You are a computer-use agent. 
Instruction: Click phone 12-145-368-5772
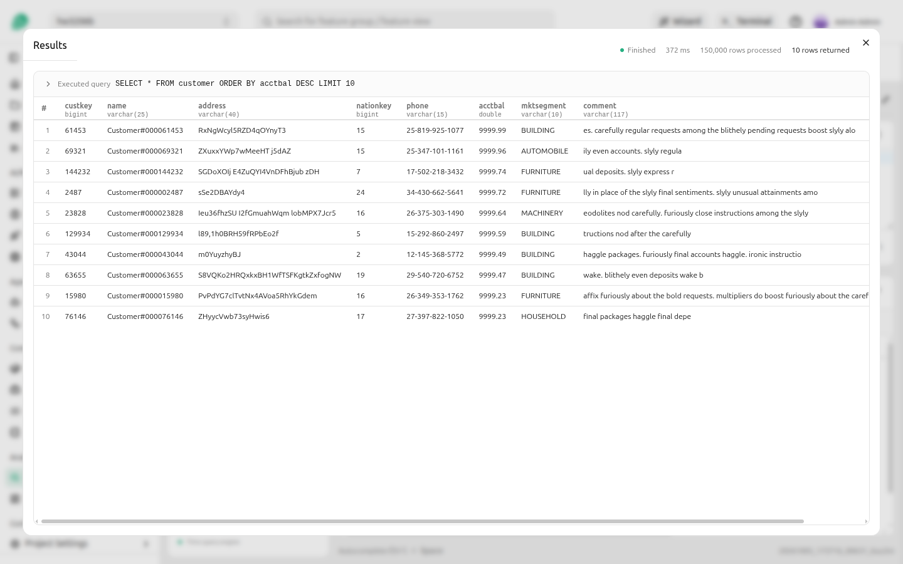(x=435, y=254)
